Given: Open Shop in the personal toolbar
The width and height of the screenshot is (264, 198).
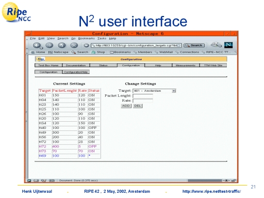Looking at the screenshot, I should tap(98, 52).
